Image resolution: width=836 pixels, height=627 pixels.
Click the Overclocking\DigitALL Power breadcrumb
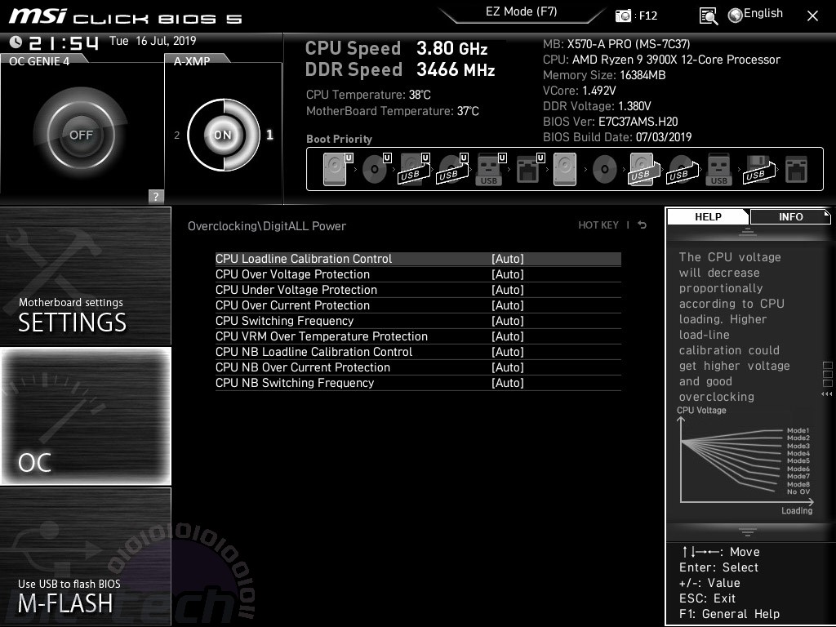click(x=267, y=226)
